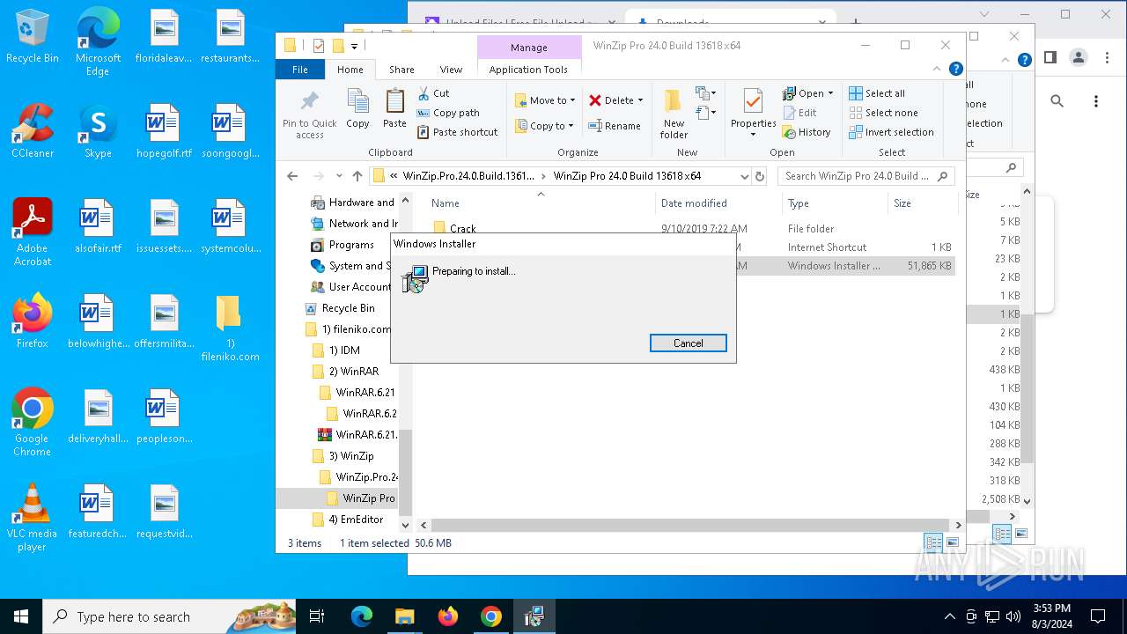Viewport: 1127px width, 634px height.
Task: Open the Application Tools tab
Action: (x=528, y=70)
